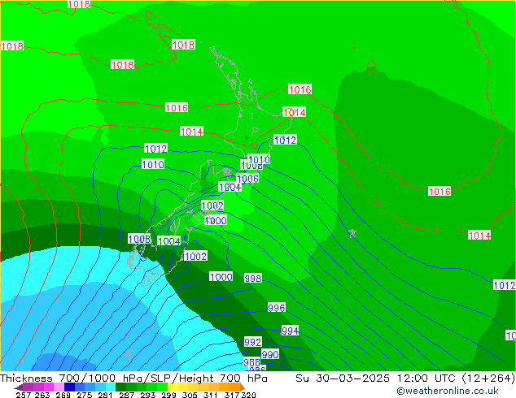516x398 pixels.
Task: Pick the cyan legend swatch
Action: 111,387
